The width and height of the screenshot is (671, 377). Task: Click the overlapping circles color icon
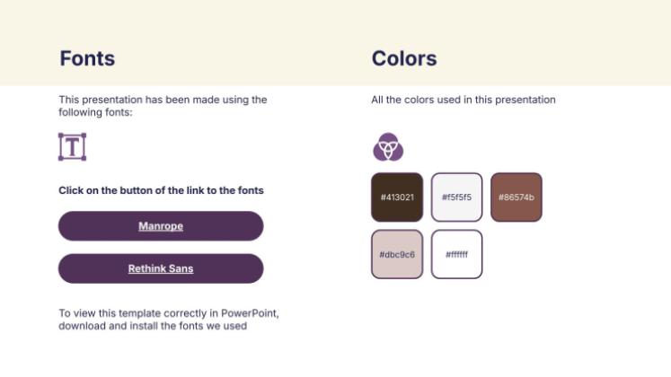(388, 147)
